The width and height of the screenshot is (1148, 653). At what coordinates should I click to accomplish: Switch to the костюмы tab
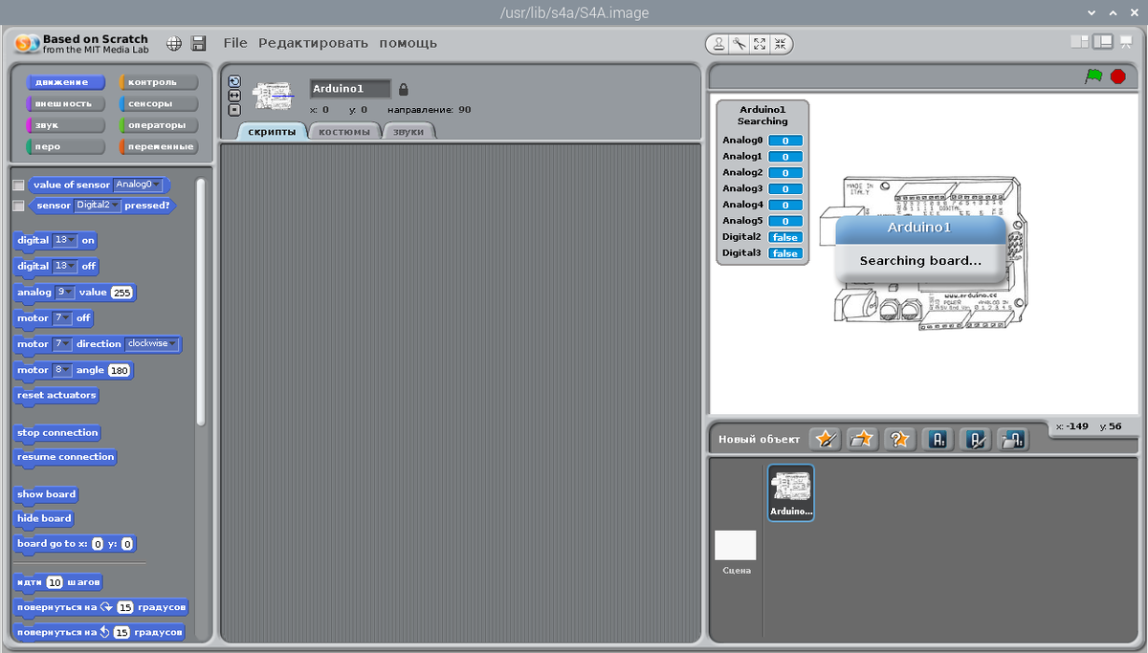[343, 131]
